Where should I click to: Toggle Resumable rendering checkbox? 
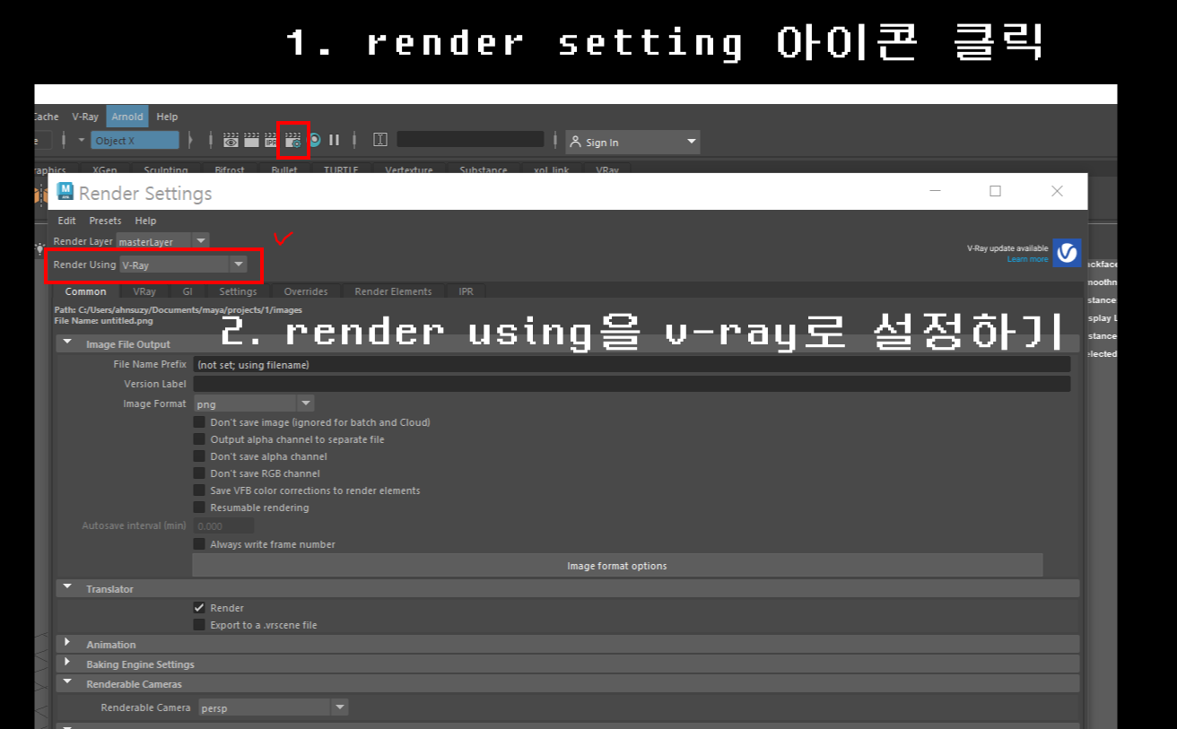tap(199, 508)
